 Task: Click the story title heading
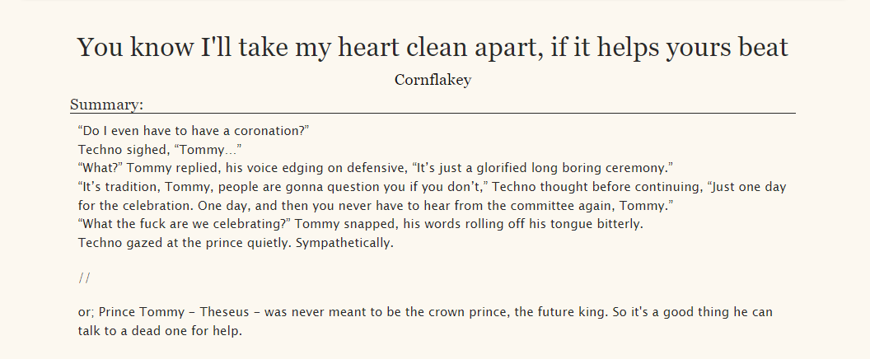(433, 49)
